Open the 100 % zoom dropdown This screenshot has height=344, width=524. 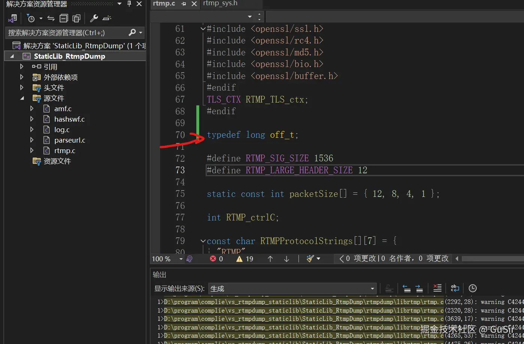181,259
